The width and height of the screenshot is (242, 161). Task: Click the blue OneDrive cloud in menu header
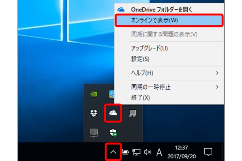tap(121, 10)
